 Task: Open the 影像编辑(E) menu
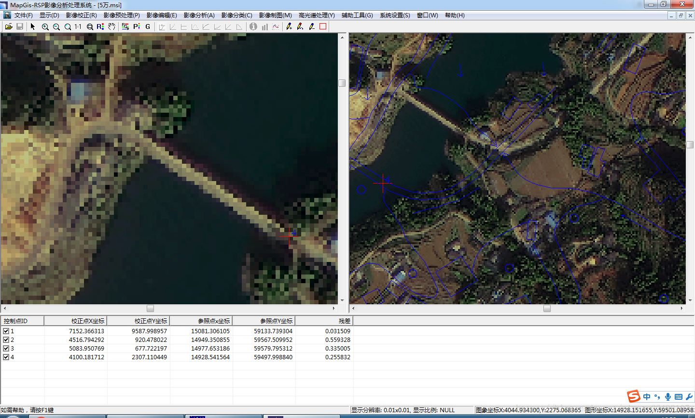pos(162,15)
